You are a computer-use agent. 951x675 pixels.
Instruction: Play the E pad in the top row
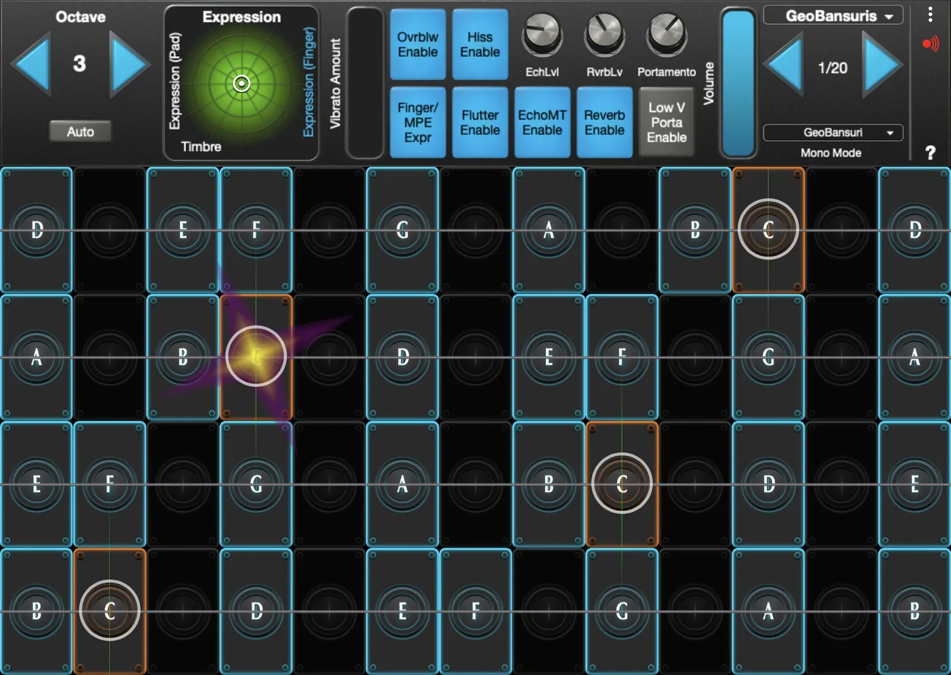click(x=183, y=229)
